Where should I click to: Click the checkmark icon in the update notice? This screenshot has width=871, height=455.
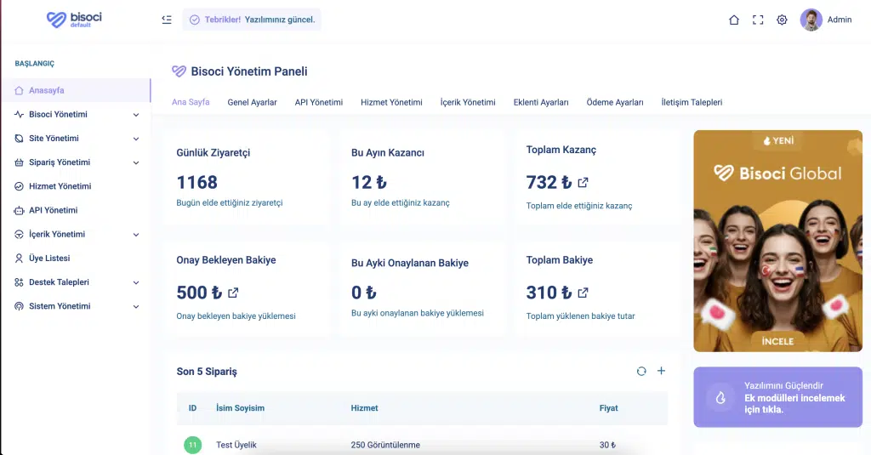(195, 20)
